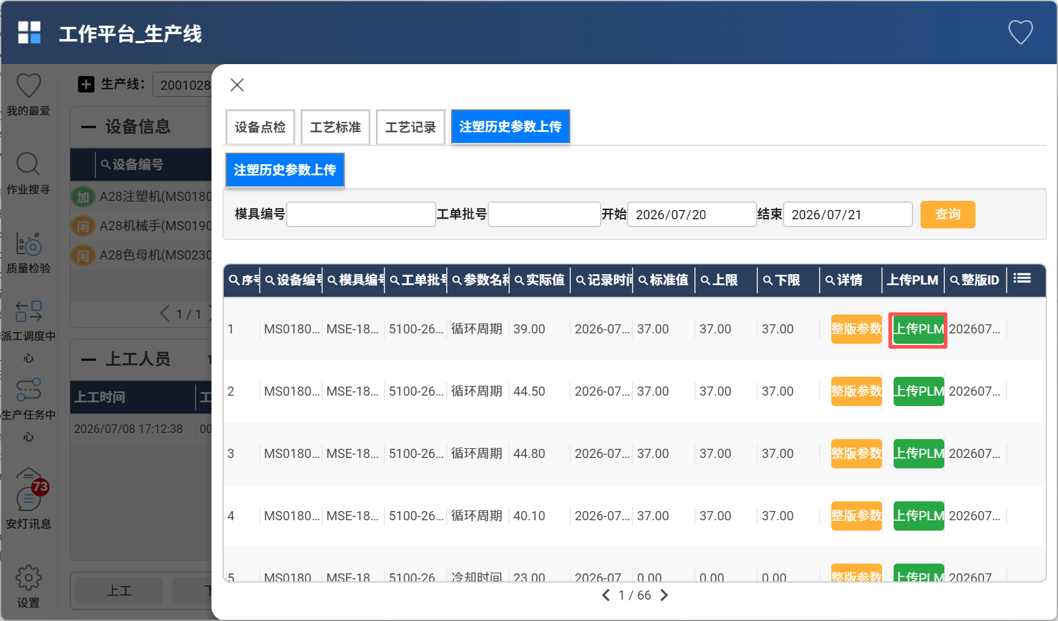Screen dimensions: 1058x621
Task: Click actual value 40.10 cell
Action: [529, 516]
